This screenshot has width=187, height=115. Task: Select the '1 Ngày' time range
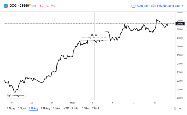pyautogui.click(x=11, y=108)
